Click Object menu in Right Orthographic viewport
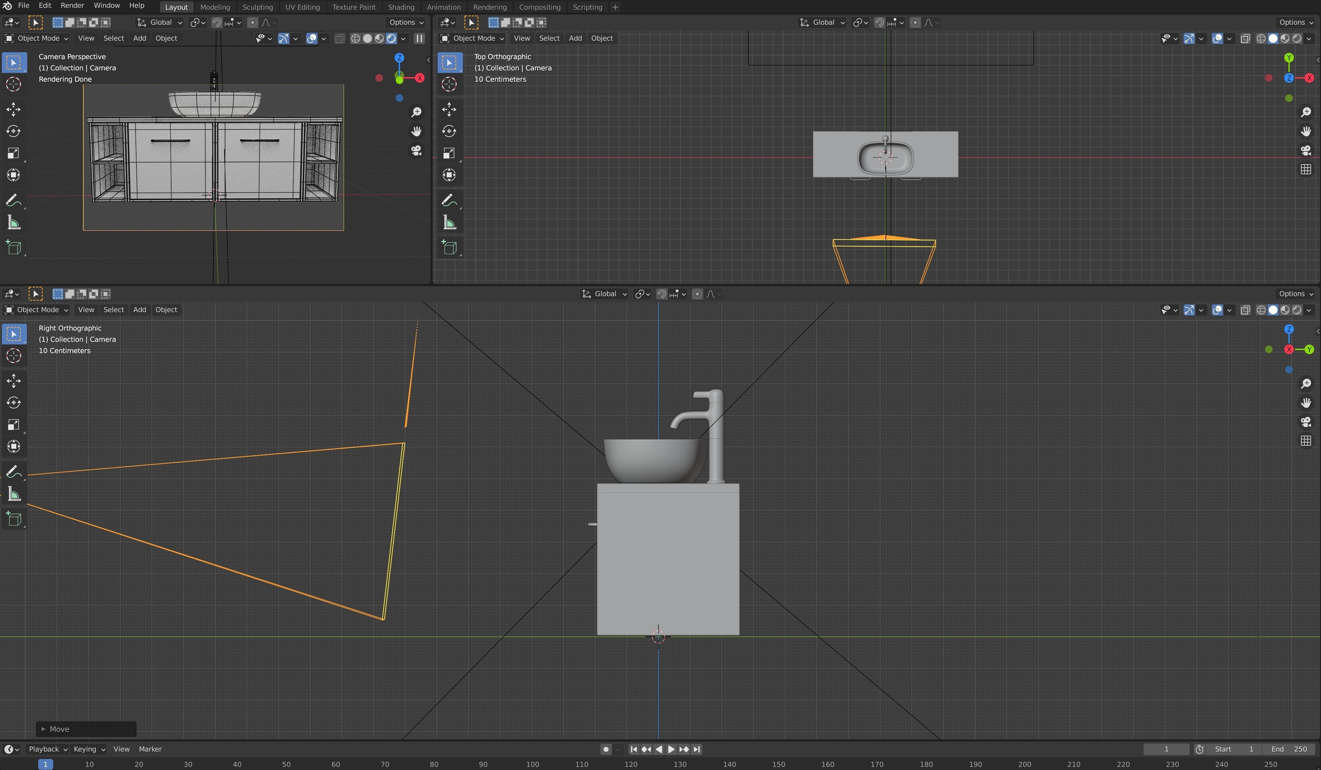This screenshot has height=770, width=1321. pyautogui.click(x=166, y=310)
